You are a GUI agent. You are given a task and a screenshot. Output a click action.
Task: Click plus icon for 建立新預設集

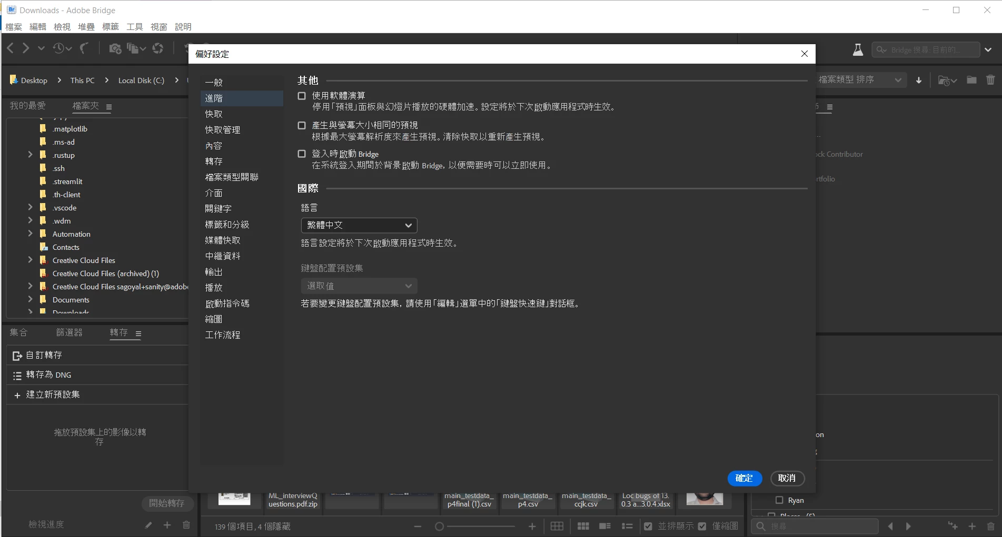pyautogui.click(x=17, y=395)
